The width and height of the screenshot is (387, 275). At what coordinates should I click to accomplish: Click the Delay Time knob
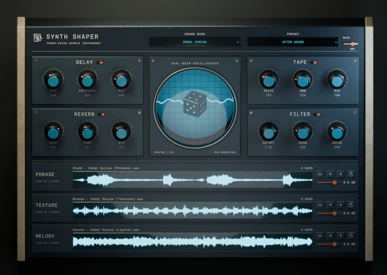click(53, 80)
